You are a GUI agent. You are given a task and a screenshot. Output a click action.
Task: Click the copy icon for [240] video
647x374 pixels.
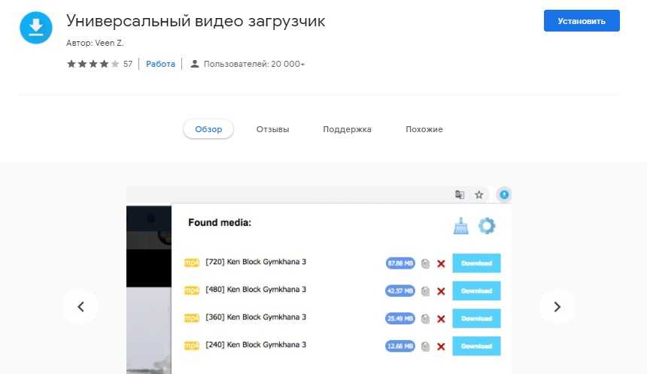click(x=426, y=346)
